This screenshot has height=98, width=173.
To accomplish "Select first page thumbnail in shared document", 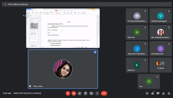I will 34,24.
